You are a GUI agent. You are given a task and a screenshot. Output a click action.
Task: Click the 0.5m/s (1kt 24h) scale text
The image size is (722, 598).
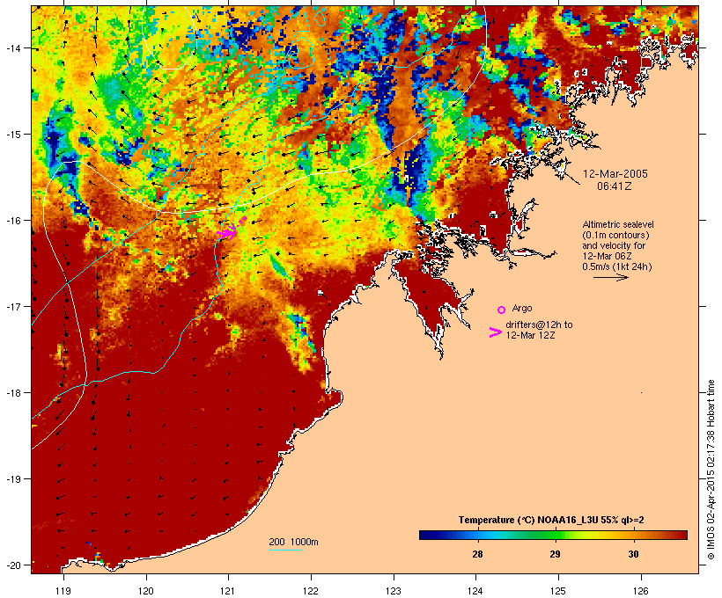pos(617,266)
